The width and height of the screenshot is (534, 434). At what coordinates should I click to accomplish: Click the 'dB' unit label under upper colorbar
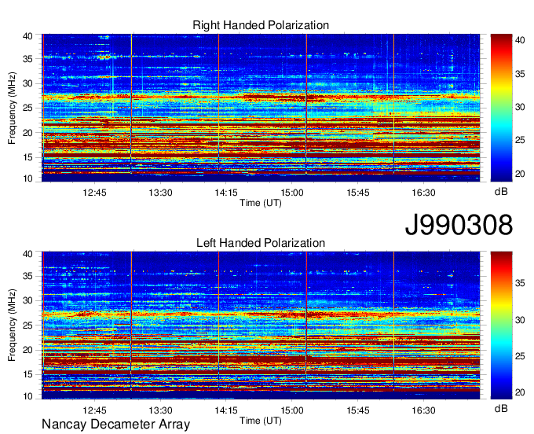pos(501,192)
